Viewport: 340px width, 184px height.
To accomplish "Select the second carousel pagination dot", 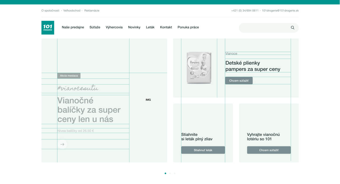I will [x=170, y=173].
